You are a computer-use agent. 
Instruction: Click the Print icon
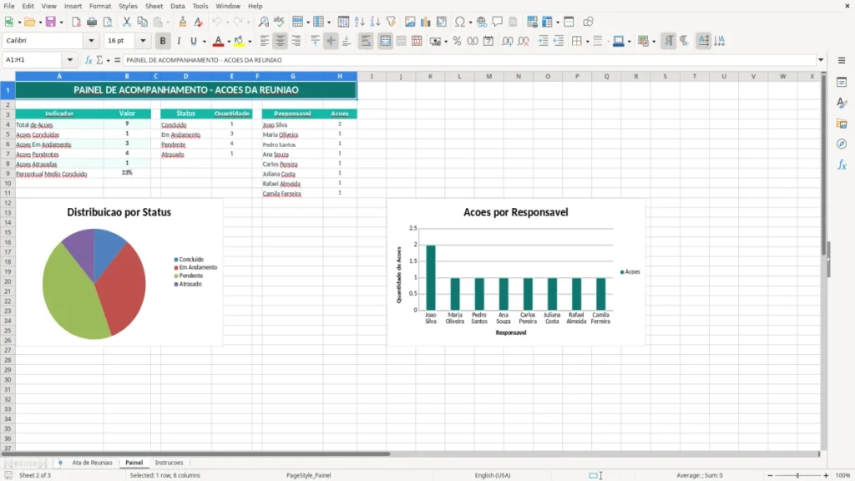[x=92, y=22]
